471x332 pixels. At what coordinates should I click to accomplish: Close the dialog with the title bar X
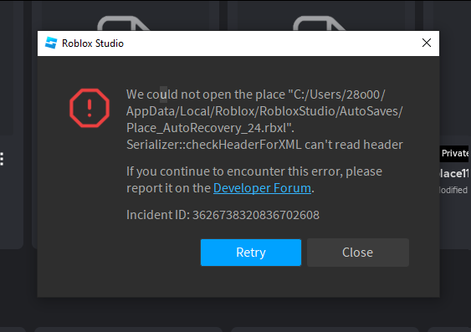coord(427,43)
